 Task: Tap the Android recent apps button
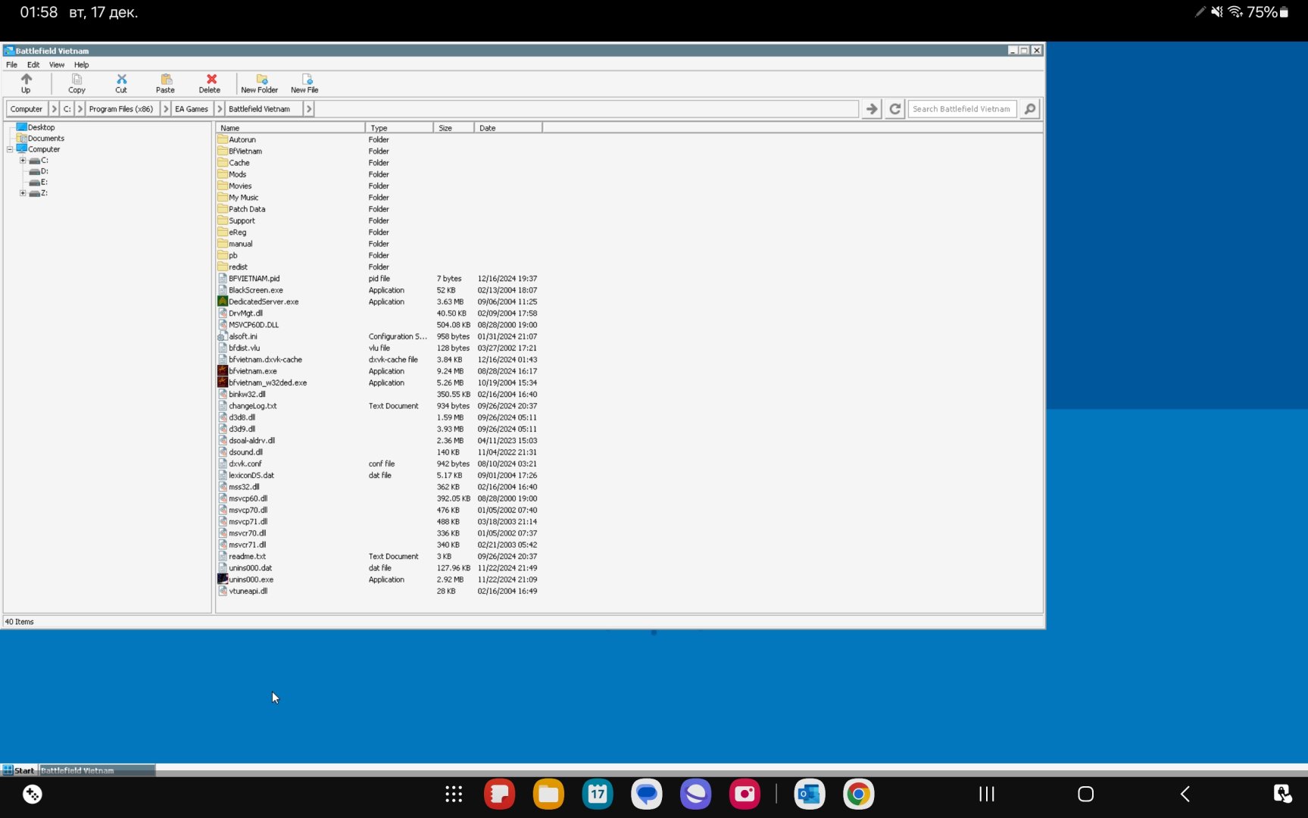click(x=986, y=794)
